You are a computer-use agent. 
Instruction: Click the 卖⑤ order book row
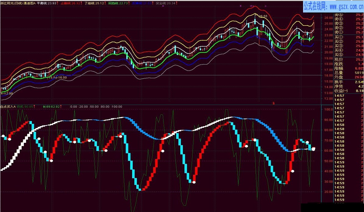pyautogui.click(x=349, y=15)
